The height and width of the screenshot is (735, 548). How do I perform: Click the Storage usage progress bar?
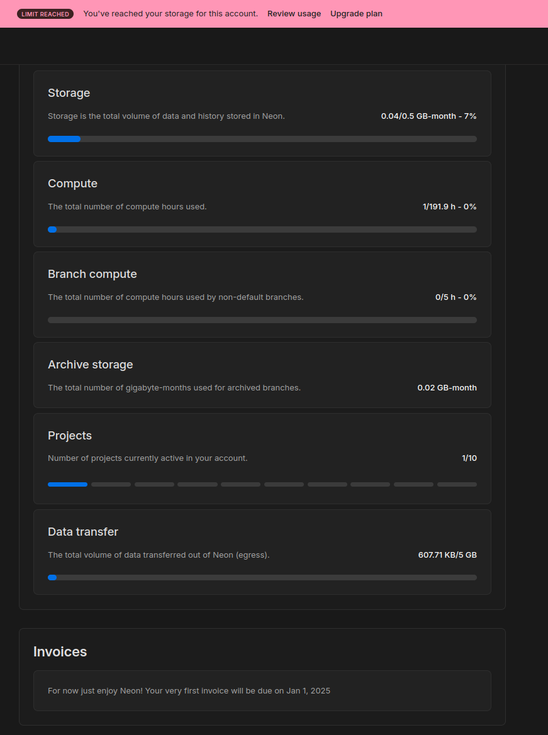tap(262, 139)
